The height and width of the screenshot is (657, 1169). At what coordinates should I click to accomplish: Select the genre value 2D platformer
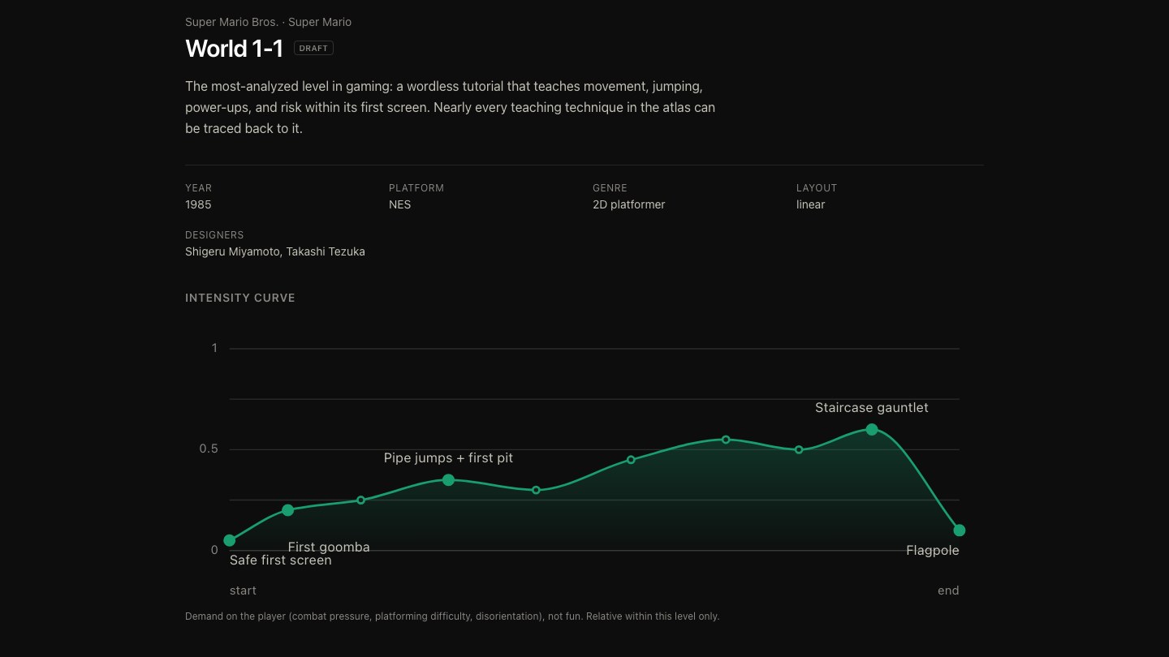click(x=629, y=204)
